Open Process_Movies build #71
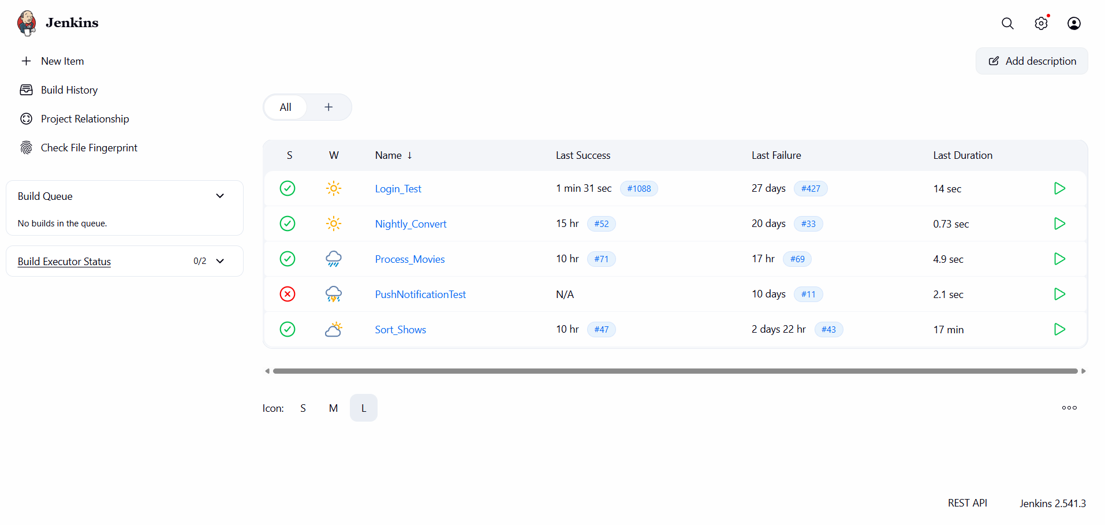1105x525 pixels. pos(602,259)
